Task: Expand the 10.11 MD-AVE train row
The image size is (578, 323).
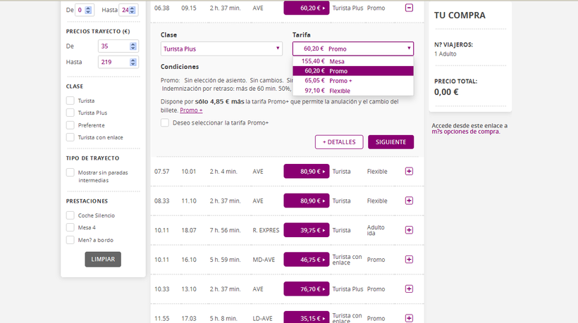Action: (x=409, y=260)
